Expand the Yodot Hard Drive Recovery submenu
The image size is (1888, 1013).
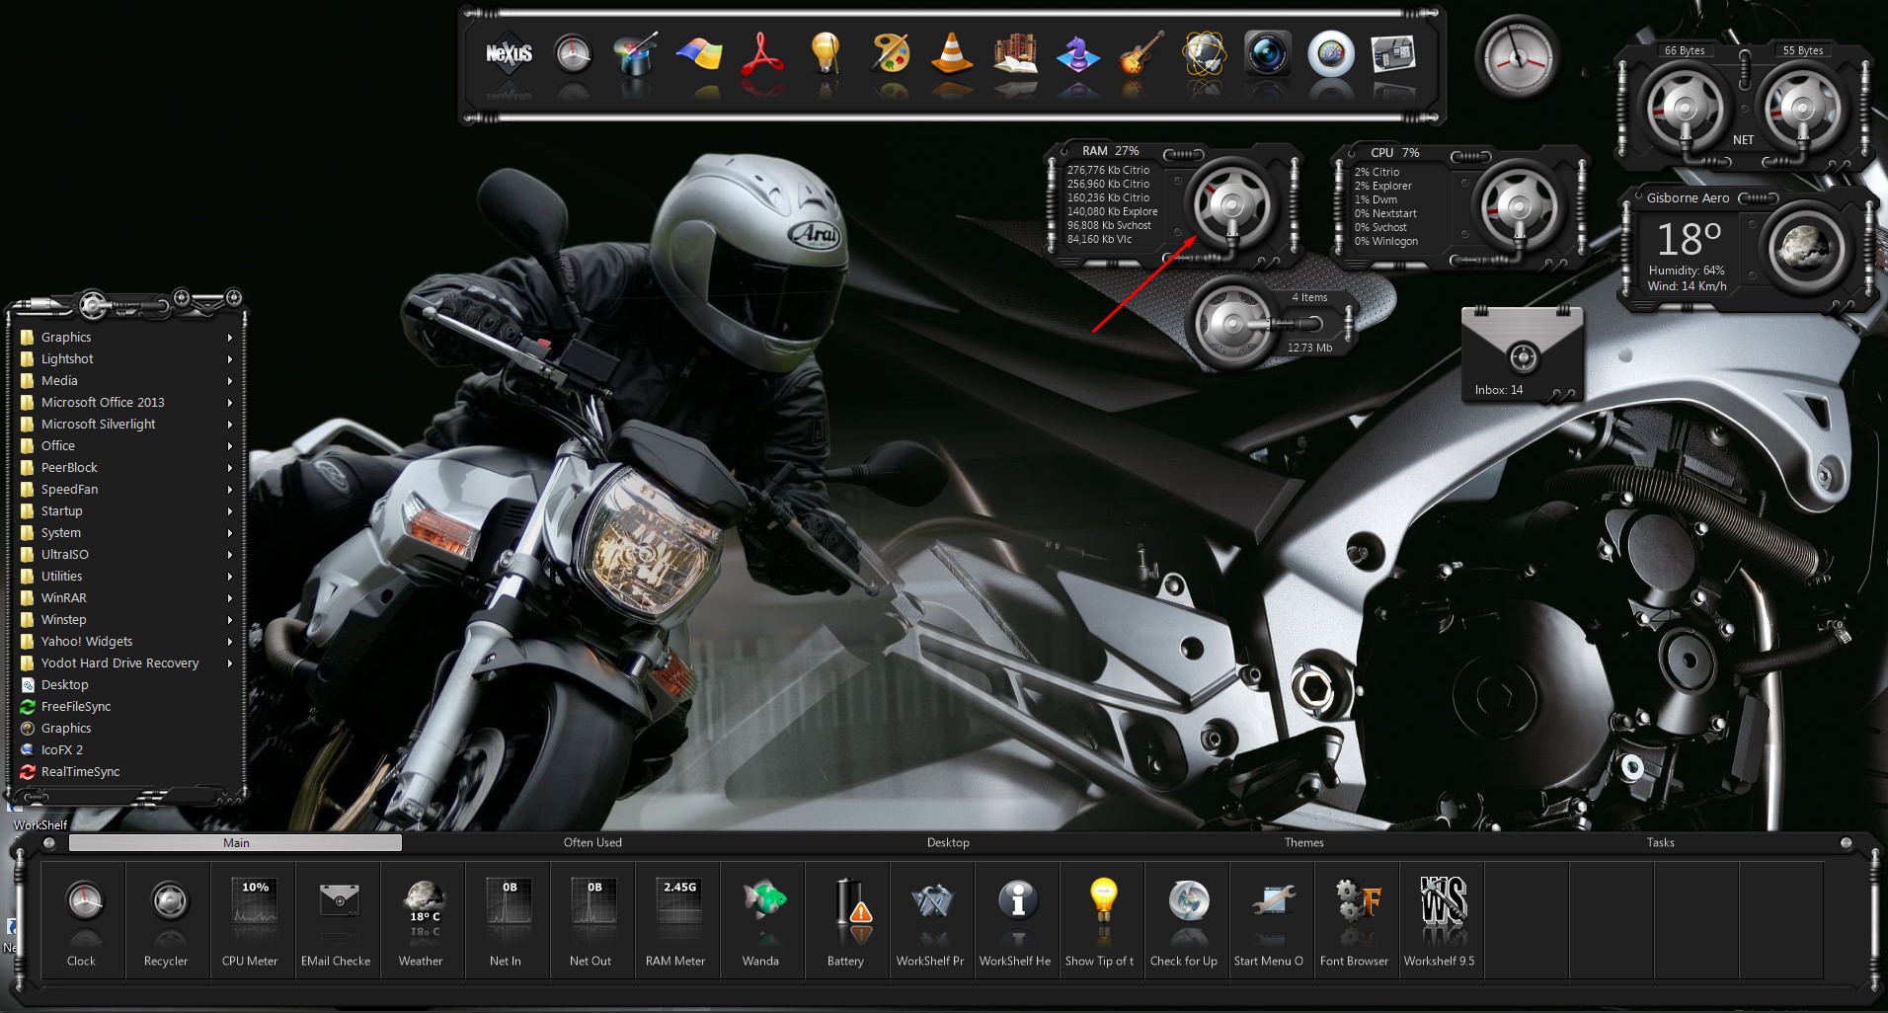(x=119, y=663)
